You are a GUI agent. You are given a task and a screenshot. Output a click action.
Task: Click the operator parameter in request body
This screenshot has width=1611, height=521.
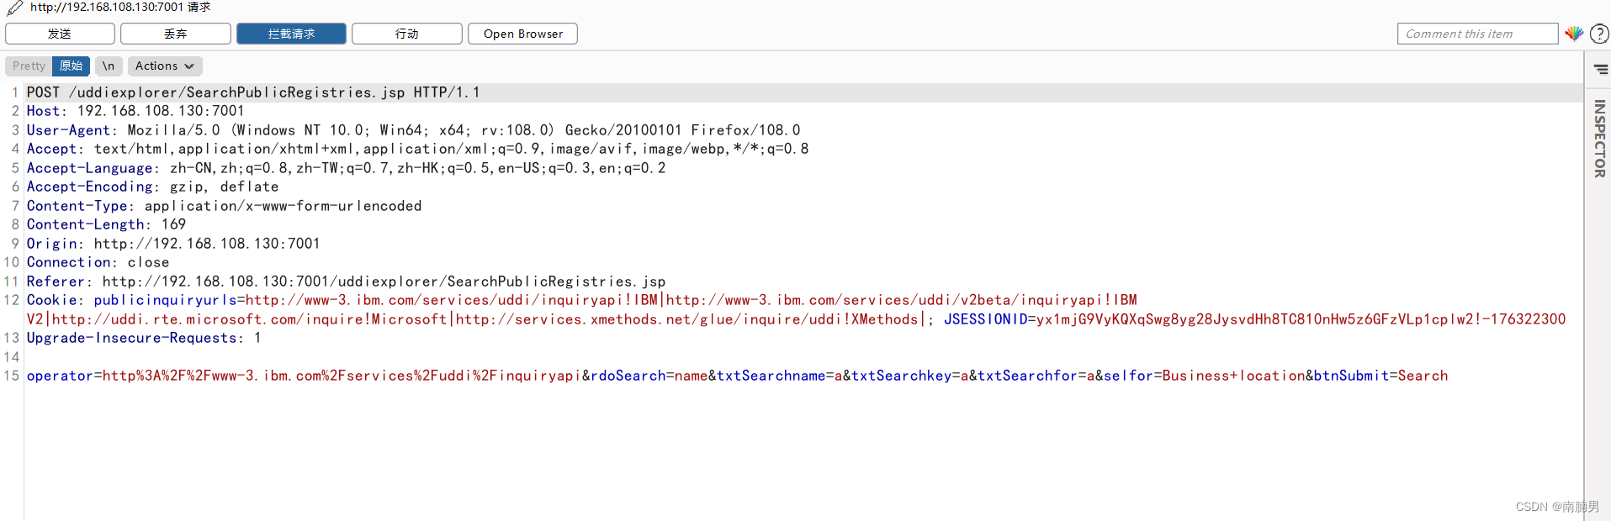click(x=304, y=376)
